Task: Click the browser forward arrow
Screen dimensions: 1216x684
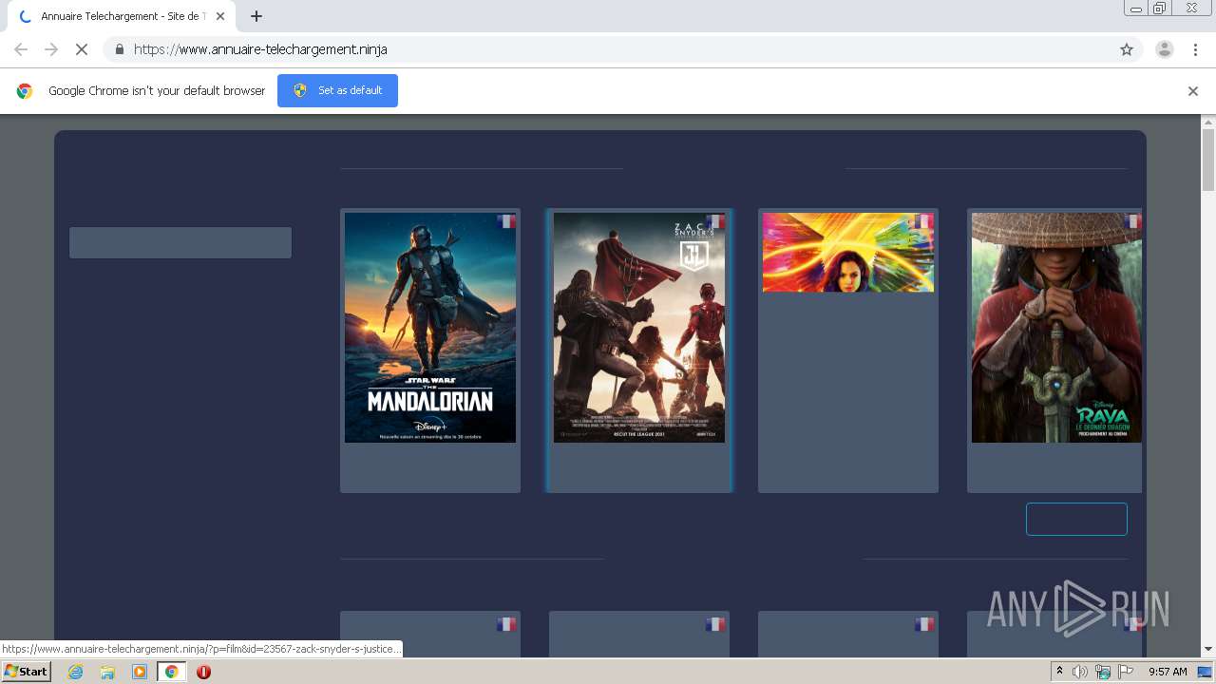Action: tap(51, 49)
